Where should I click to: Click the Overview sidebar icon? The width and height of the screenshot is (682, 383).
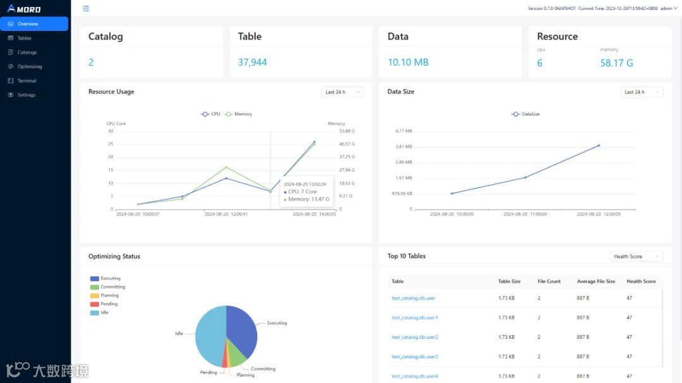pos(11,24)
